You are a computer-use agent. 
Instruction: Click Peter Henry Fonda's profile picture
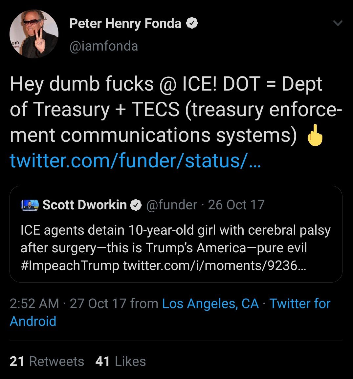34,34
